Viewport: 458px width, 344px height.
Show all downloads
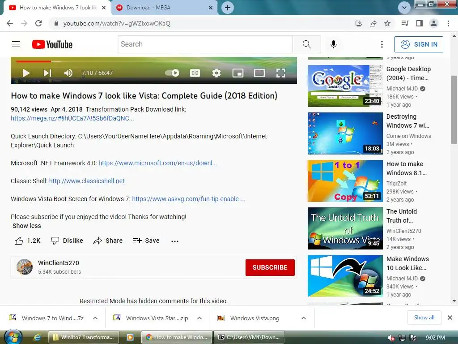coord(424,318)
